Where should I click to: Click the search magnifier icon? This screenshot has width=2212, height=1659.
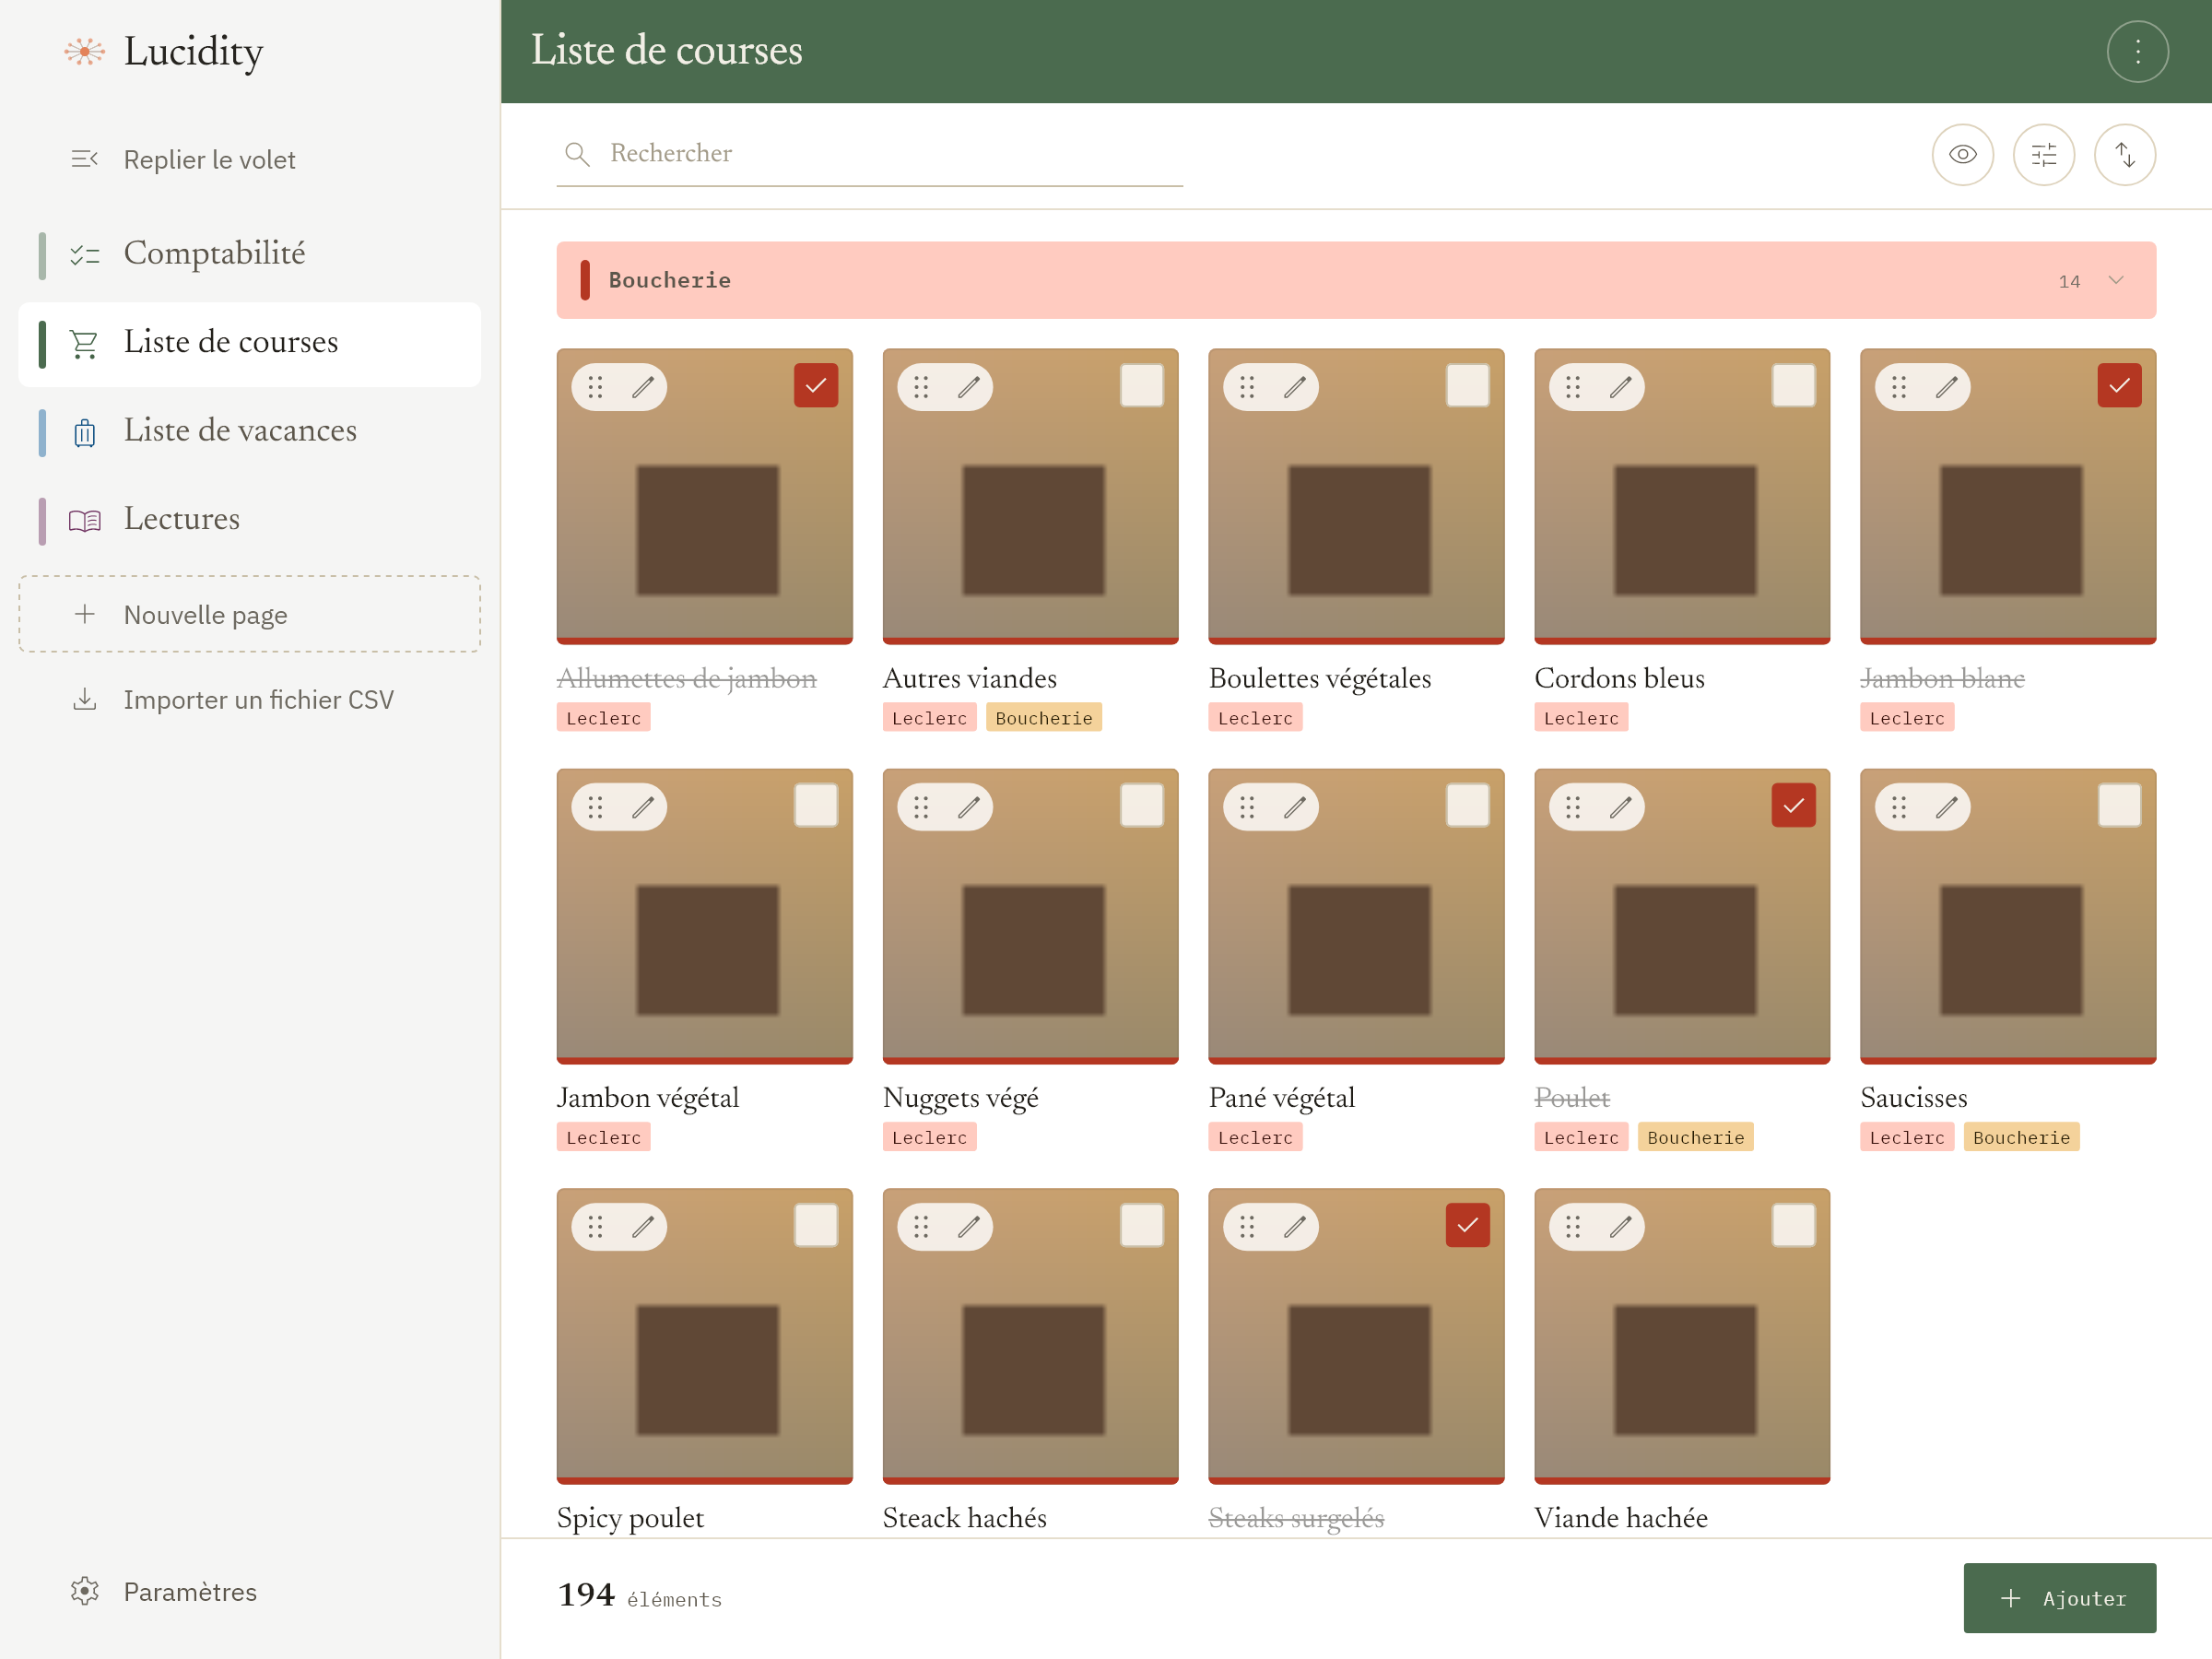[x=577, y=154]
